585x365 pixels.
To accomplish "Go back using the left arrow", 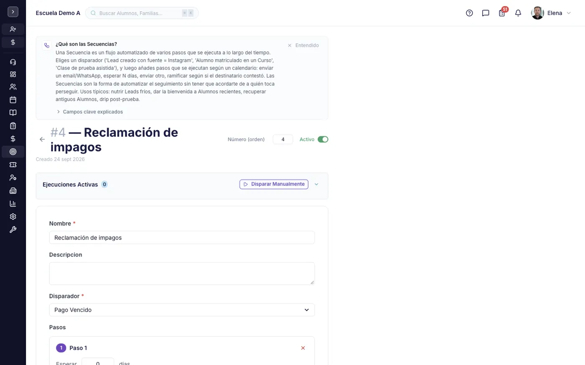I will pos(42,139).
